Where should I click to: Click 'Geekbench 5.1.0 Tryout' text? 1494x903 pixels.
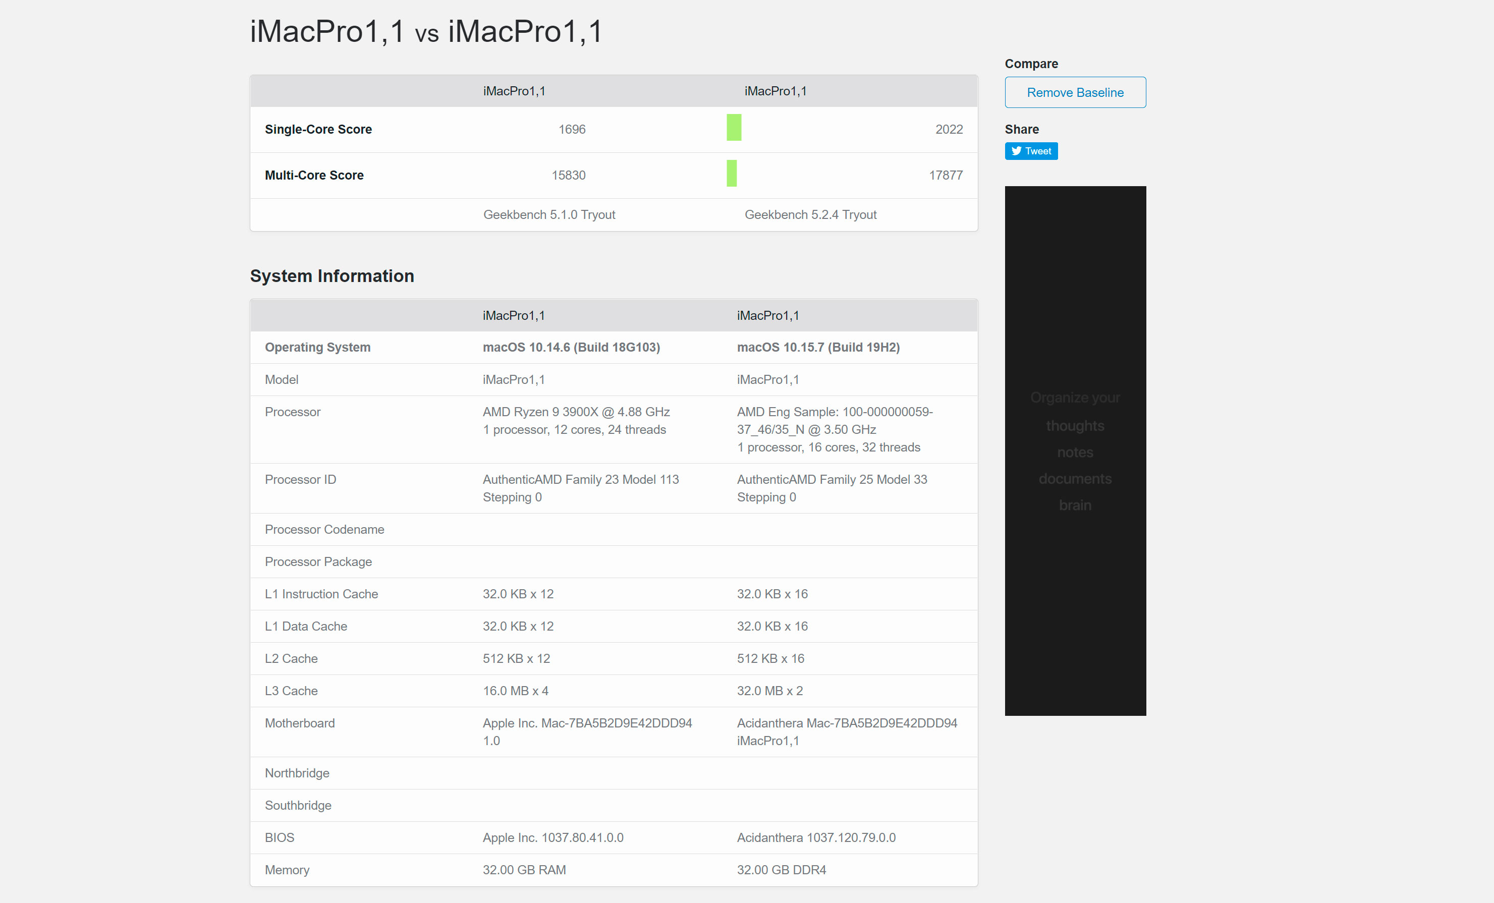point(549,214)
